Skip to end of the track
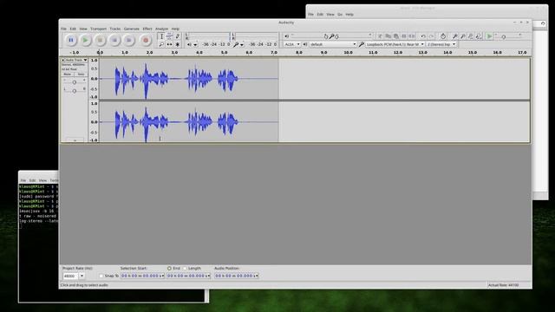 [x=129, y=41]
